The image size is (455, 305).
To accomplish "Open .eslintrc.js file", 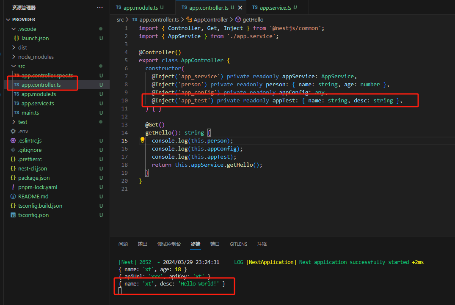I will [30, 140].
